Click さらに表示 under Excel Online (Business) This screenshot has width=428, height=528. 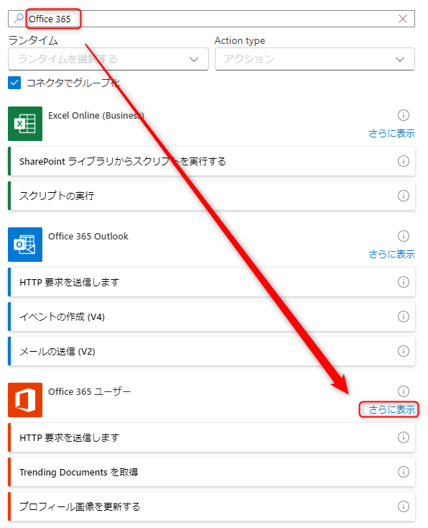[x=391, y=133]
